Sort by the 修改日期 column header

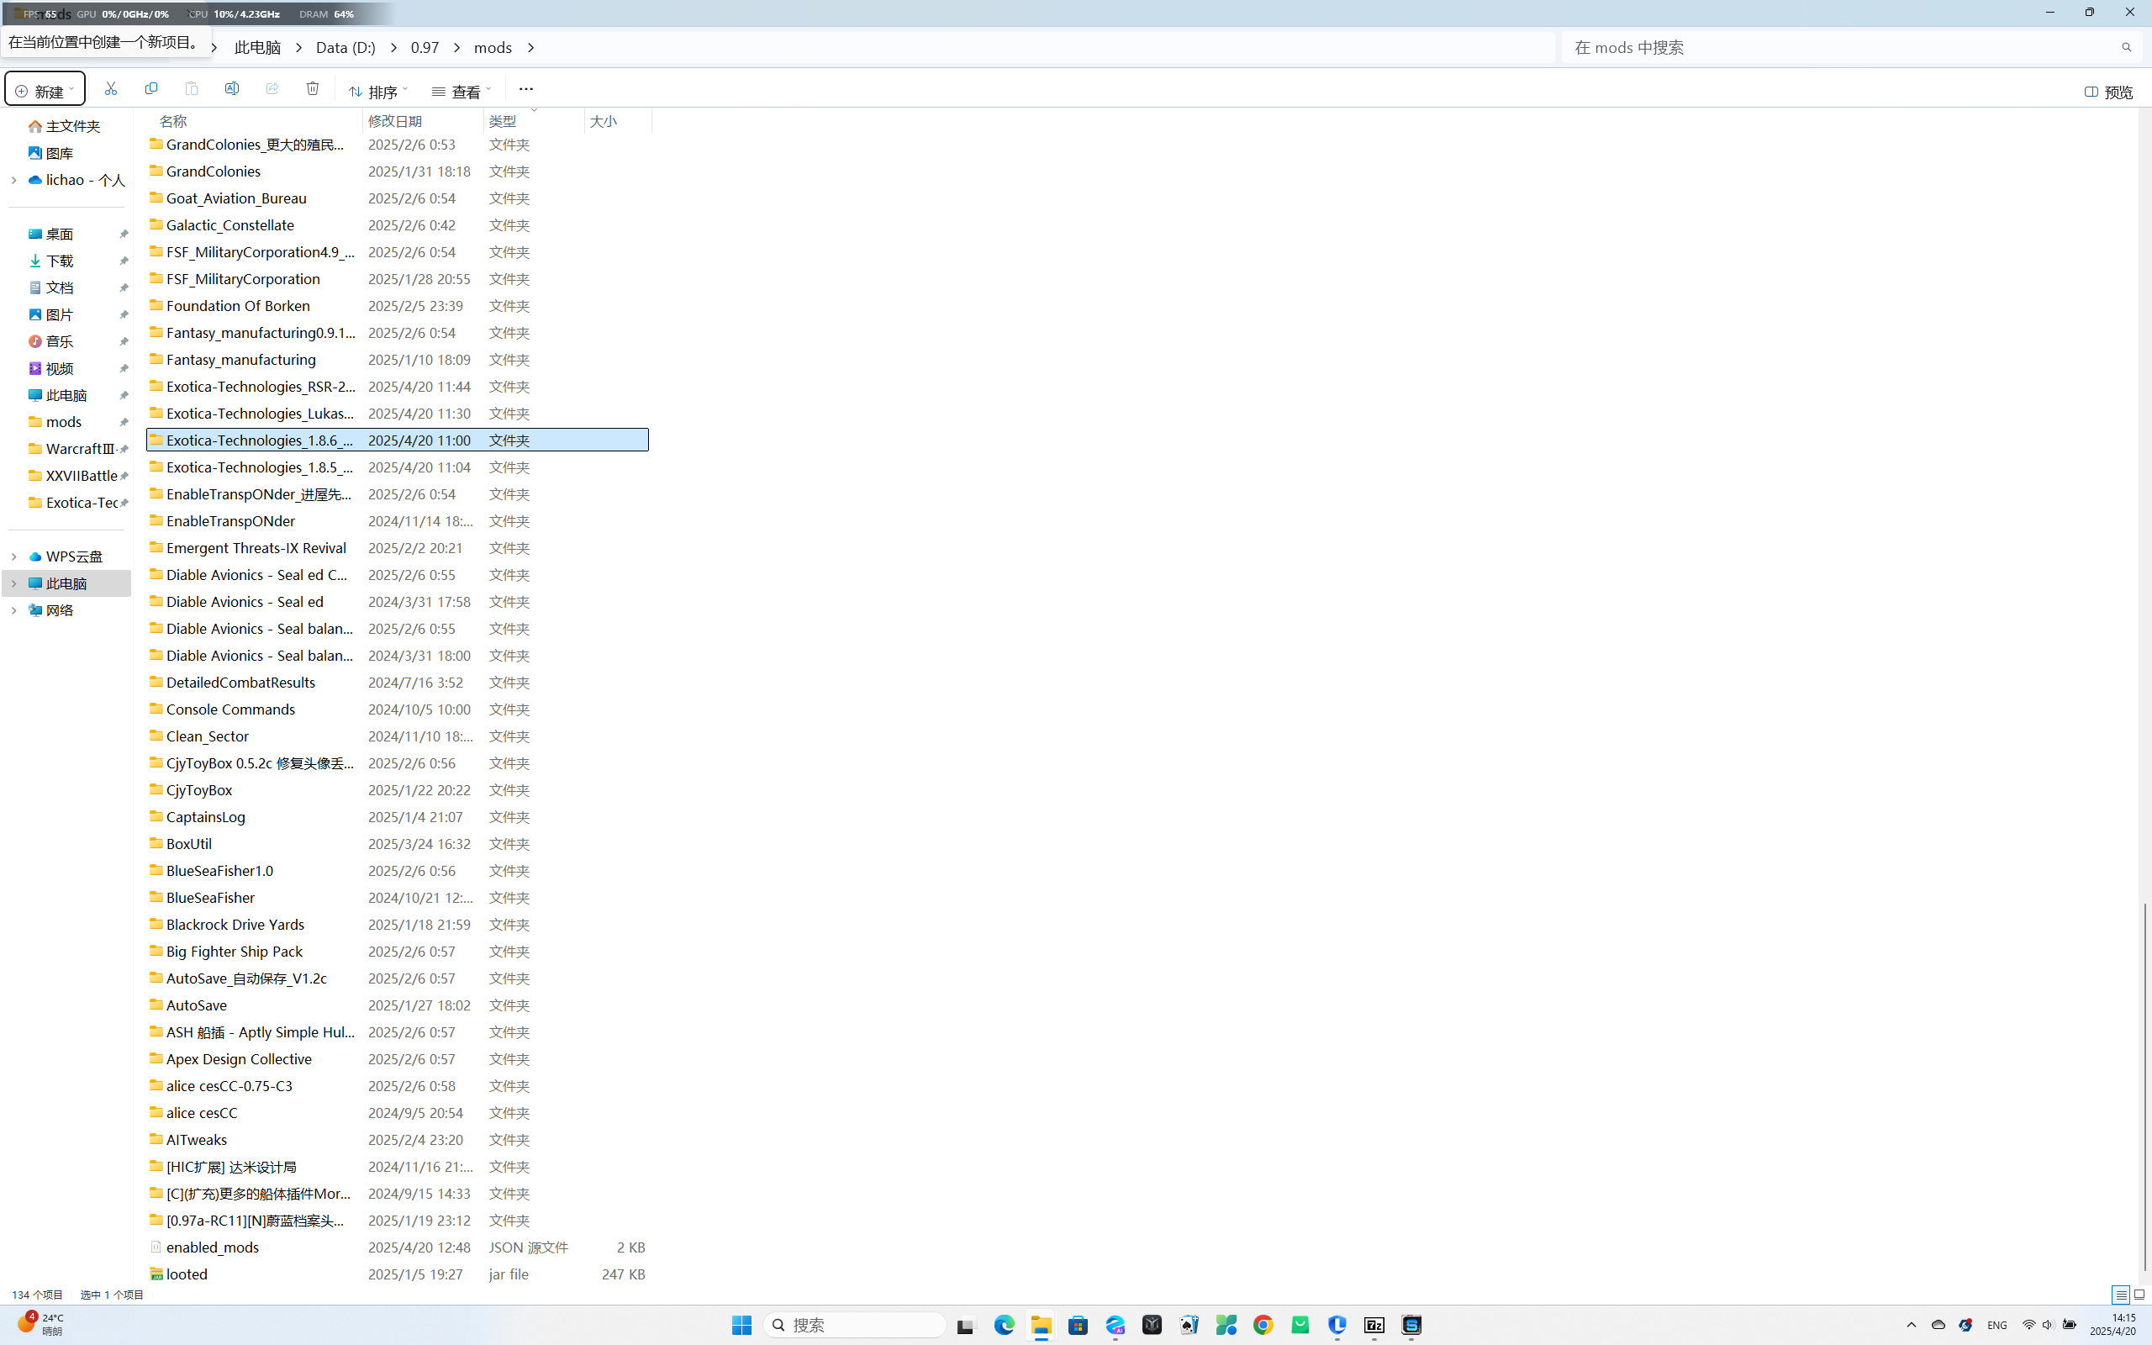pyautogui.click(x=395, y=121)
